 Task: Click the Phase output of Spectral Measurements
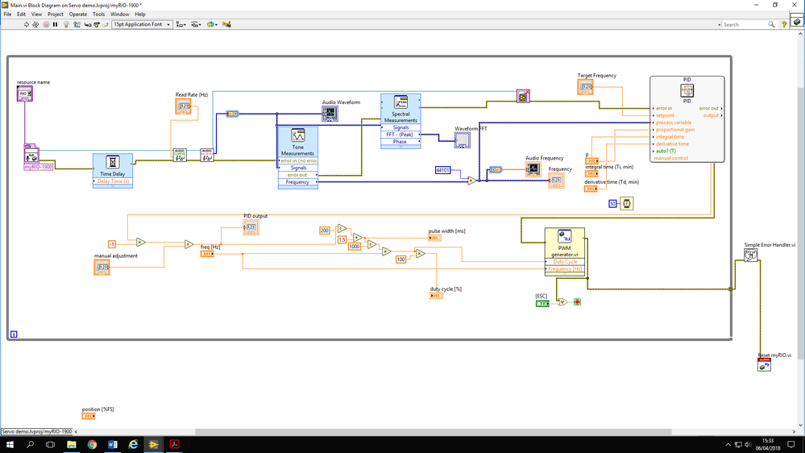(400, 142)
